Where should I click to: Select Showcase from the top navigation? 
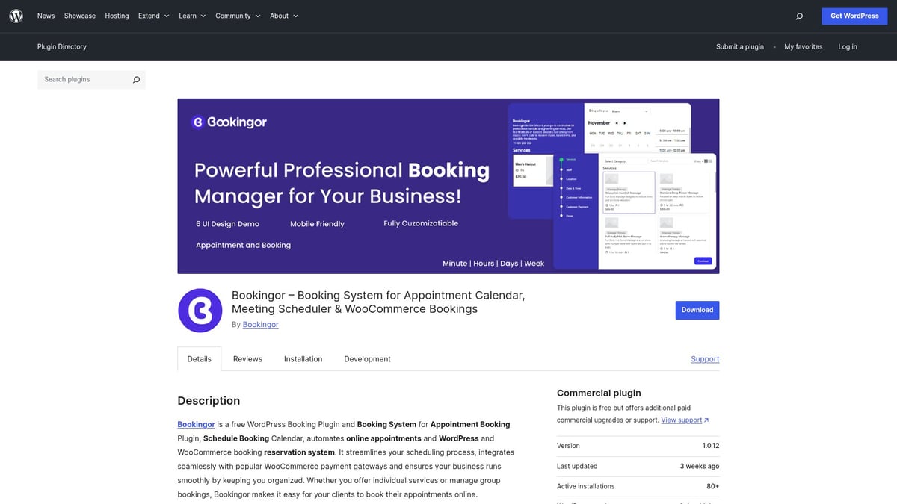[x=79, y=15]
